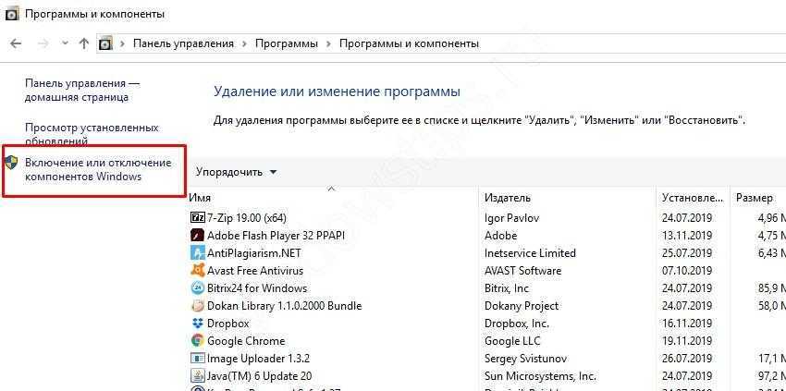Click publisher Inetservice Limited cell

tap(530, 253)
